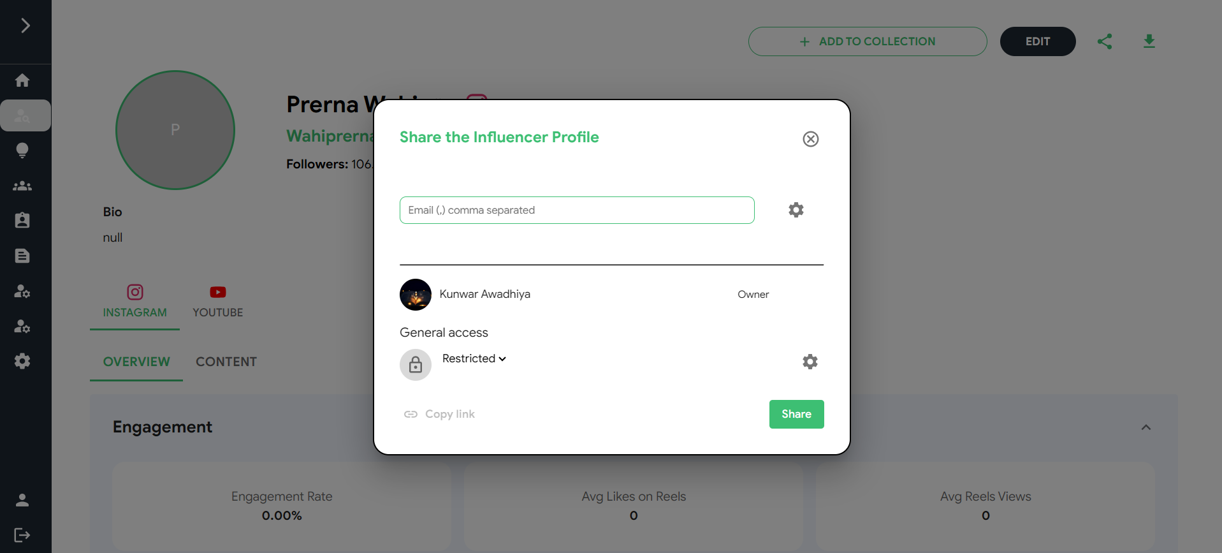This screenshot has height=553, width=1222.
Task: Click the gear icon beside email field
Action: point(796,210)
